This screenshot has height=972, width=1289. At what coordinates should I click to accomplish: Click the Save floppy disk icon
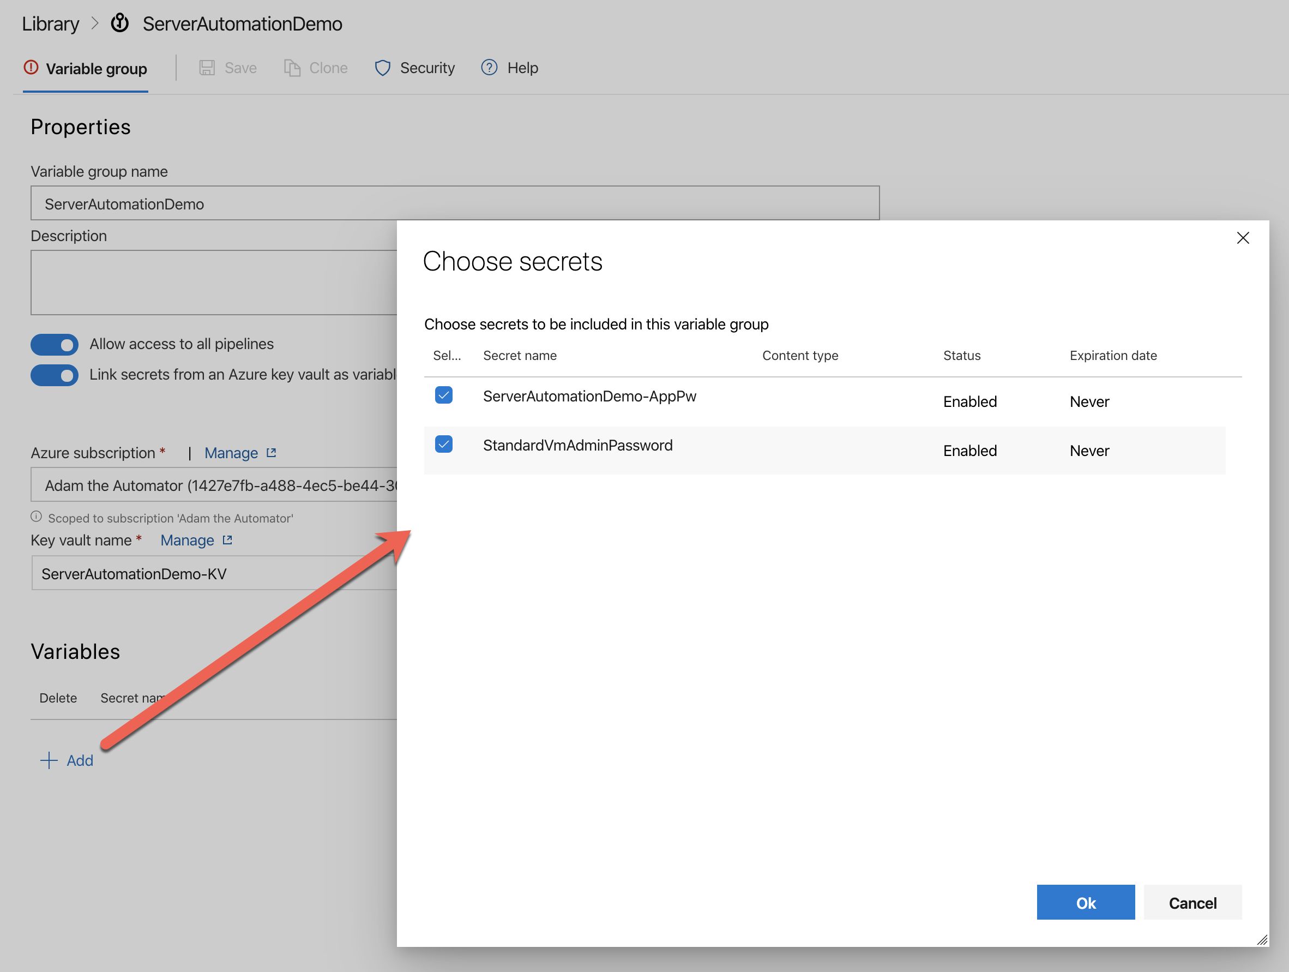pos(207,68)
